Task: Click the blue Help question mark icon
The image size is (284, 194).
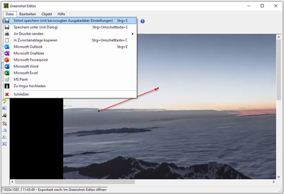Action: [x=142, y=21]
